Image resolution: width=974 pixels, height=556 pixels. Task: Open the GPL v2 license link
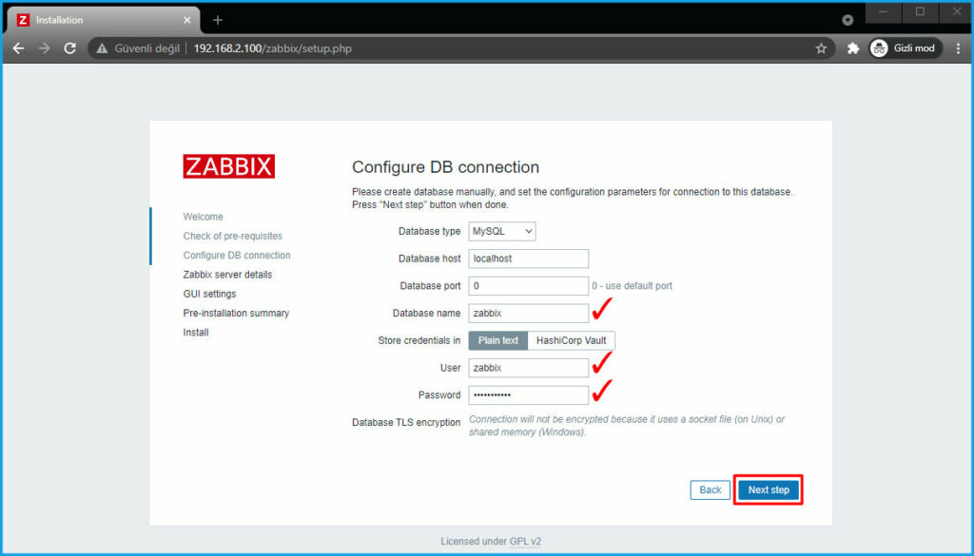525,542
